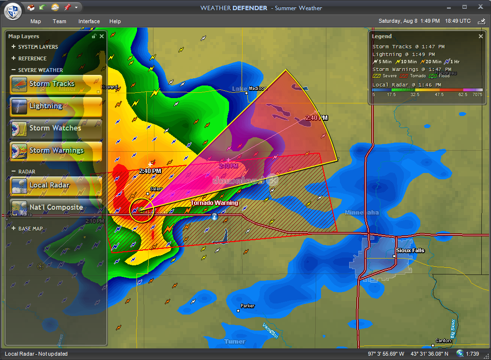Click the 2:40 PM label on cone arc
This screenshot has height=360, width=491.
317,118
